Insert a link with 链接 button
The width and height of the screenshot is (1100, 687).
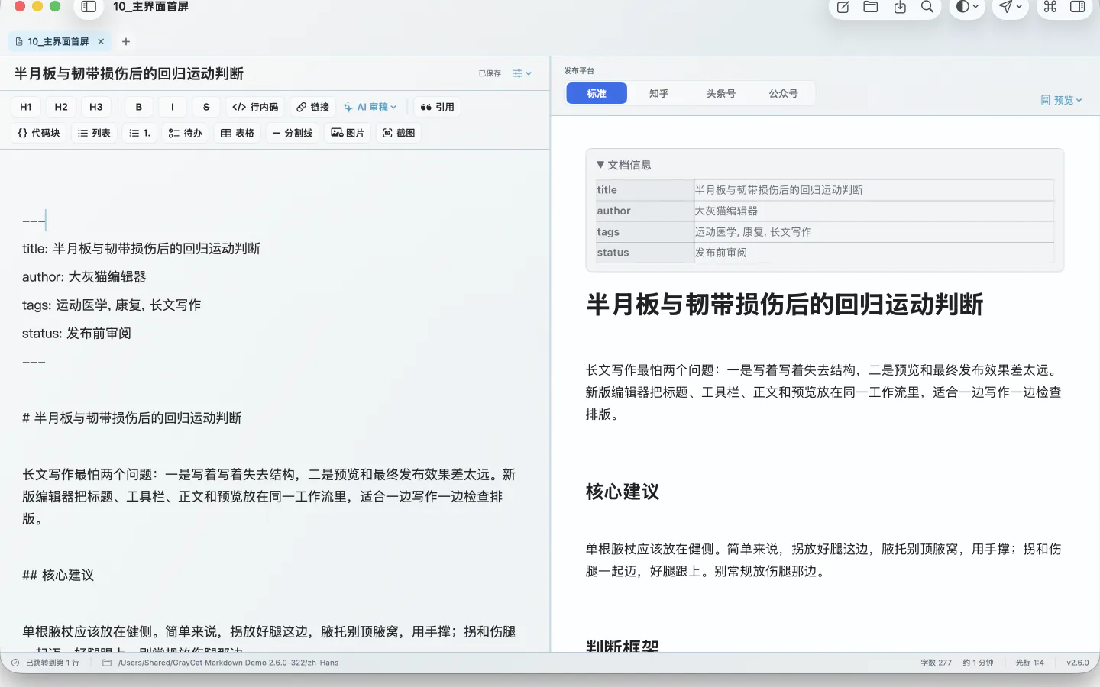coord(312,107)
